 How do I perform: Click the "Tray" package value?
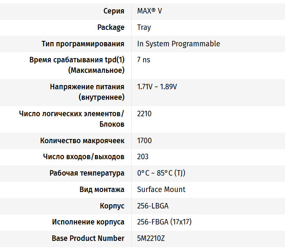pyautogui.click(x=144, y=27)
